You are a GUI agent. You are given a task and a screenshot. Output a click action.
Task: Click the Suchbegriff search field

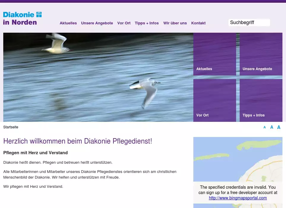(249, 23)
